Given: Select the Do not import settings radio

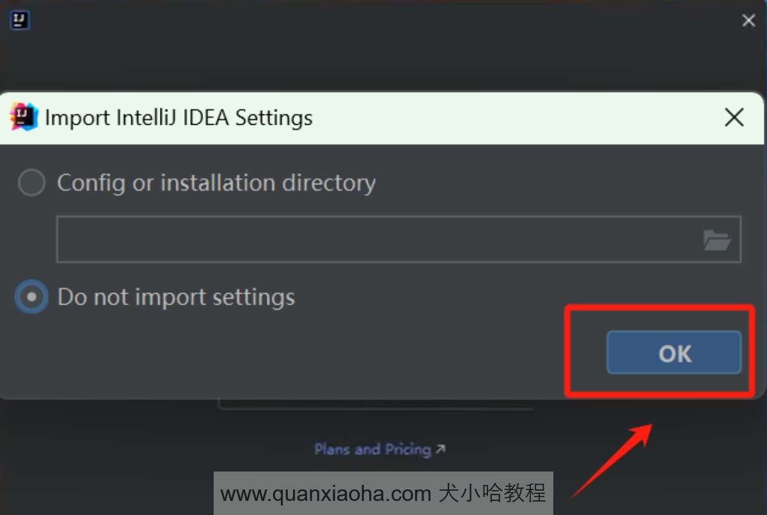Looking at the screenshot, I should click(31, 296).
